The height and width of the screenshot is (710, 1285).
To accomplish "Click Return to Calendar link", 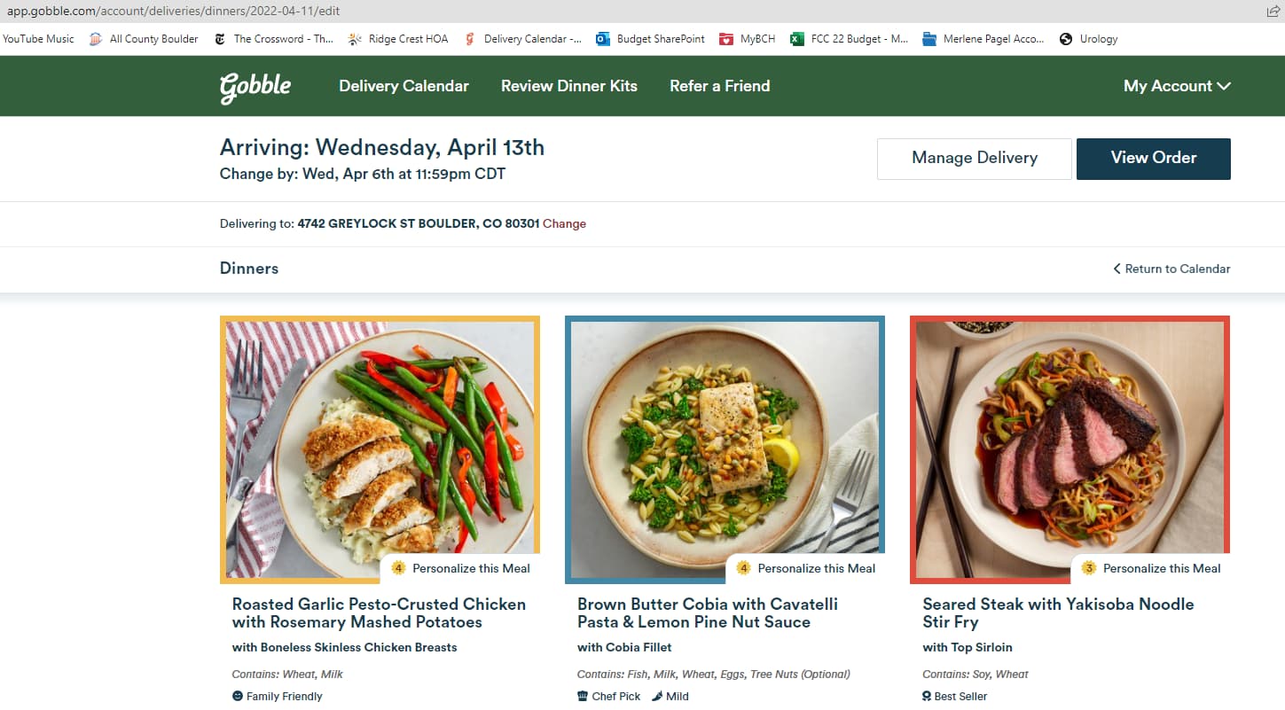I will 1171,269.
